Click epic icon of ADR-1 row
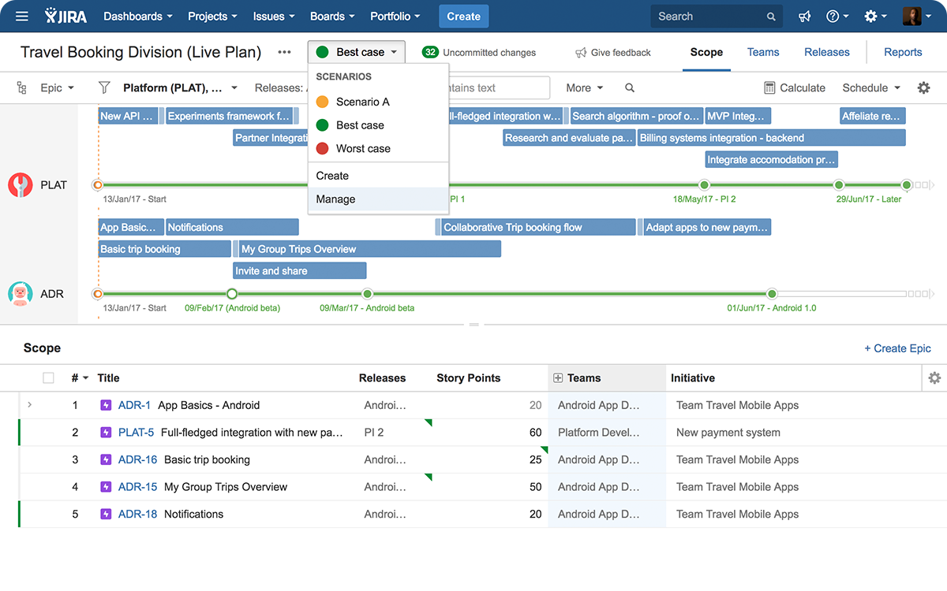947x591 pixels. click(x=107, y=405)
